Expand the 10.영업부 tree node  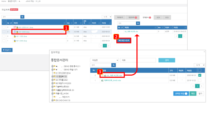click(x=52, y=76)
